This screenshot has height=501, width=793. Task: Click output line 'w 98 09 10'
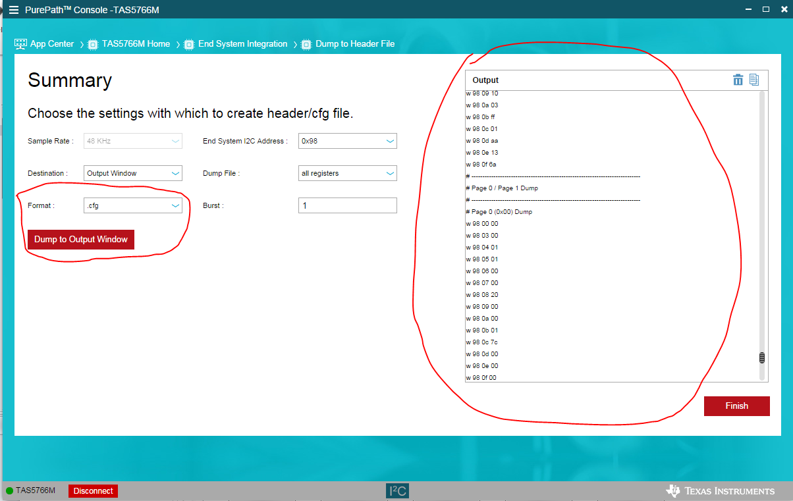pos(481,93)
